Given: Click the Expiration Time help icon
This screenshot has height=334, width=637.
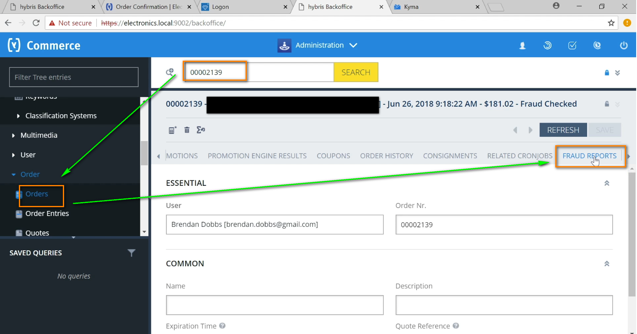Looking at the screenshot, I should tap(223, 326).
